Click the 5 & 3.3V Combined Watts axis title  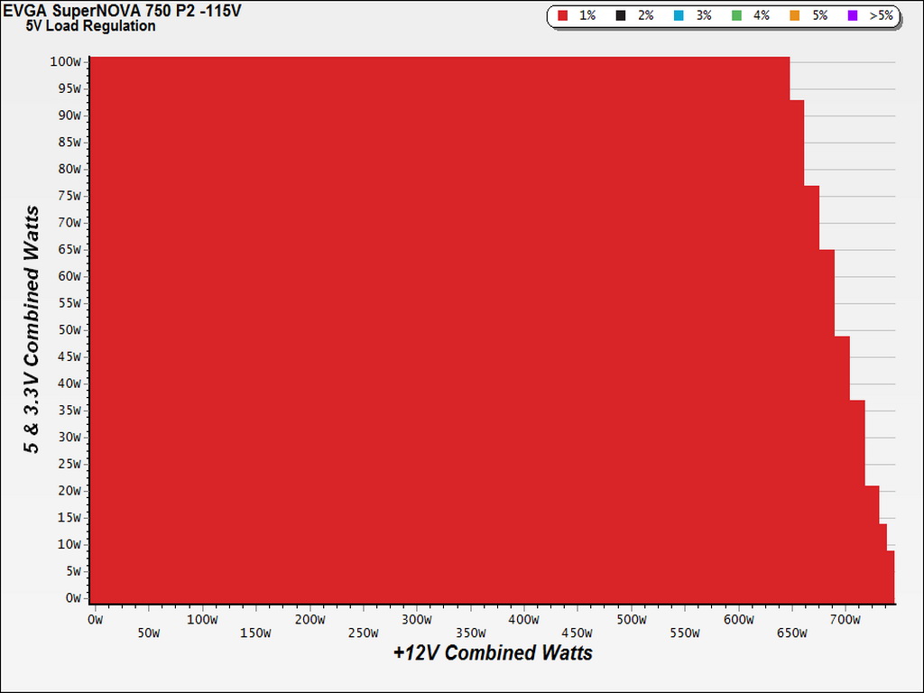point(32,330)
